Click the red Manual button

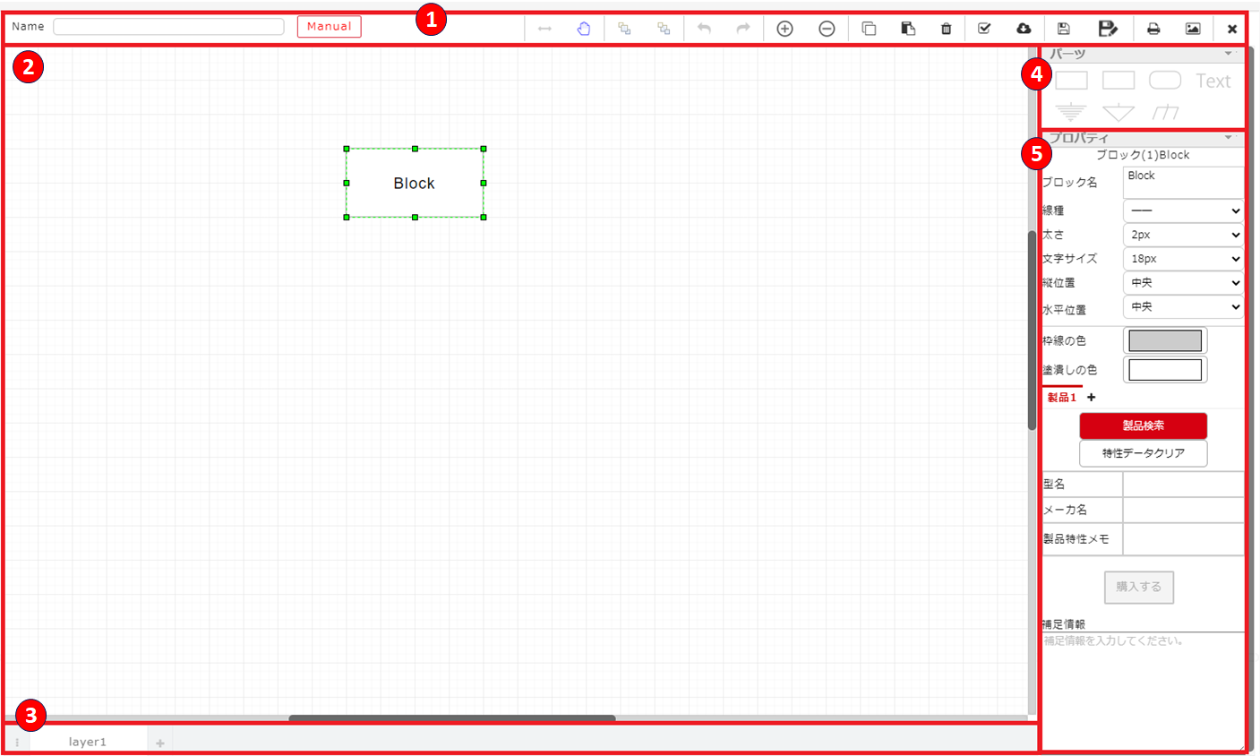click(x=329, y=27)
